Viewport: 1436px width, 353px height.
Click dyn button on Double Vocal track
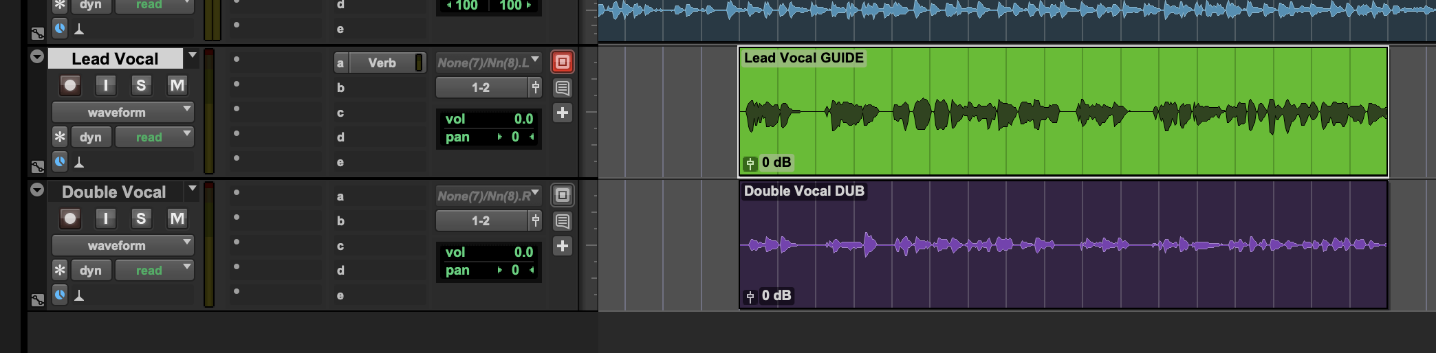pos(90,271)
